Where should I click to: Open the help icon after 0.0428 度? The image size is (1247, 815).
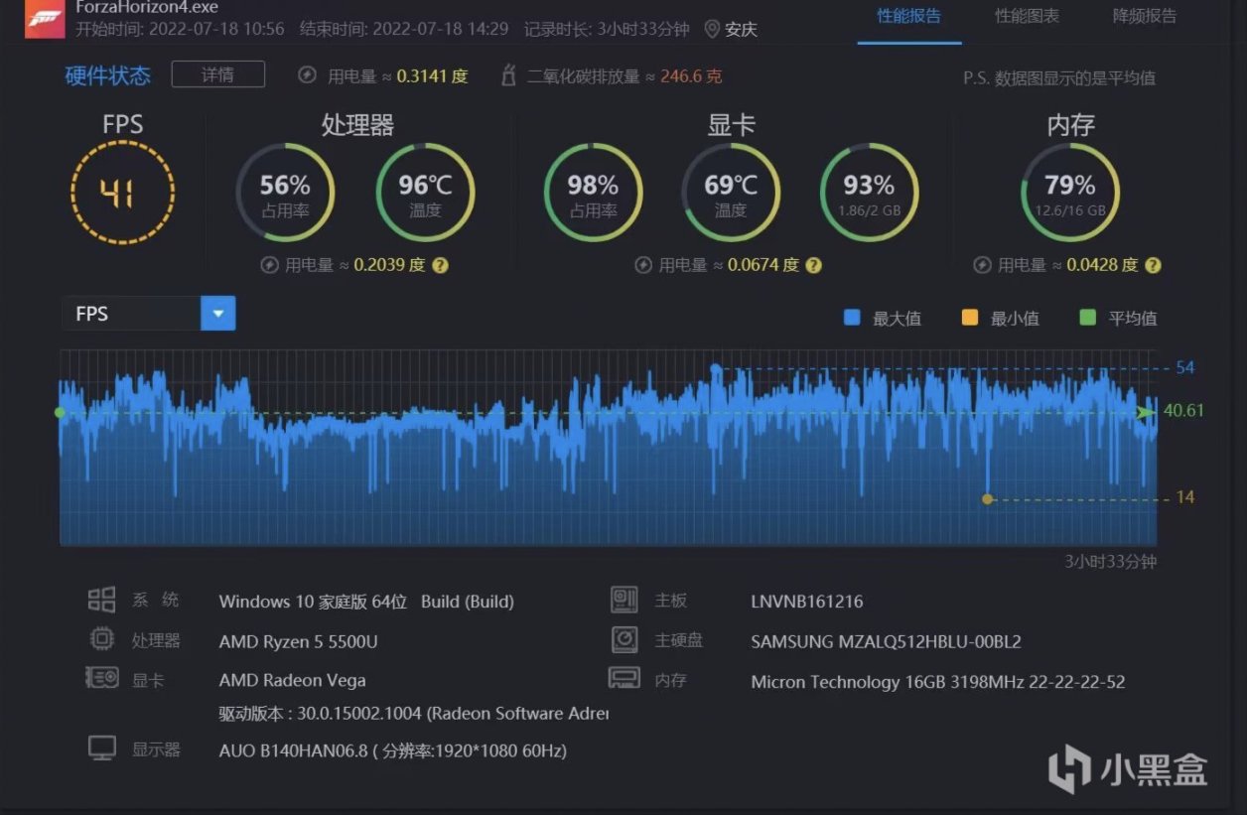click(1153, 266)
